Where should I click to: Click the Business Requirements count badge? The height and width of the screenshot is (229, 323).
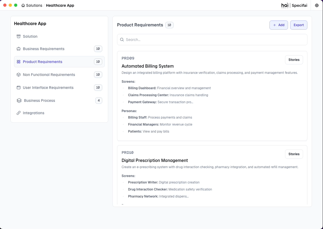98,49
